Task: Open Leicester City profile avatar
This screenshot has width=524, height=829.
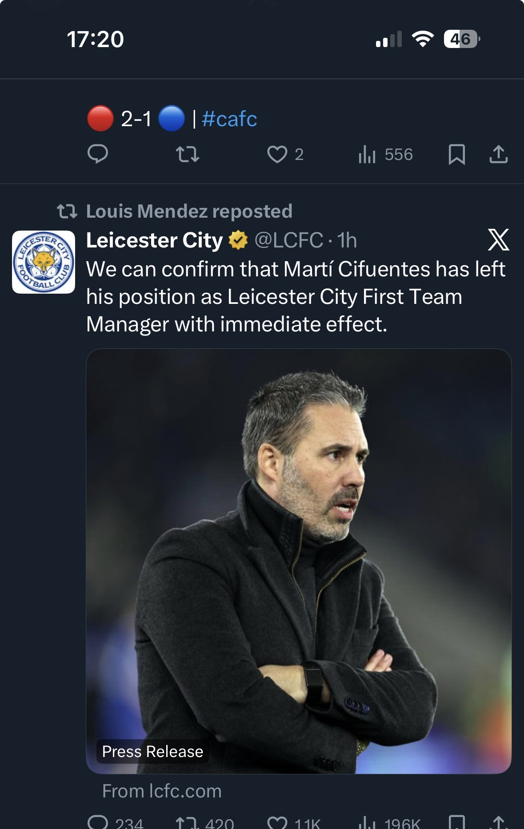Action: (x=44, y=262)
